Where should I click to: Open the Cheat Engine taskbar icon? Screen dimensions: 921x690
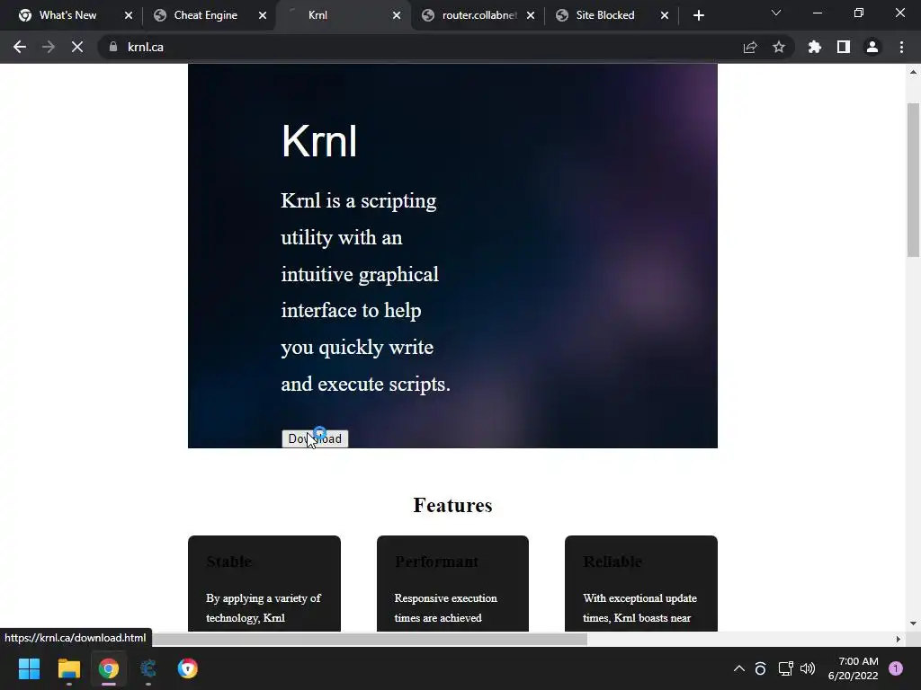(x=148, y=668)
